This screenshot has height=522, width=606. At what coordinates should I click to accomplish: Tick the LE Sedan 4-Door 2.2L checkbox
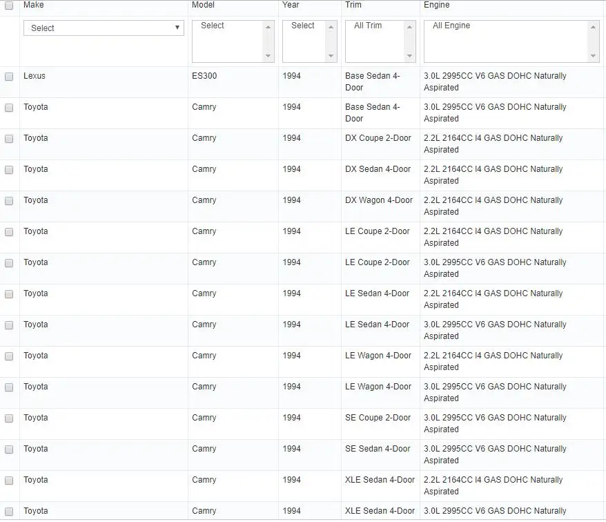[9, 294]
